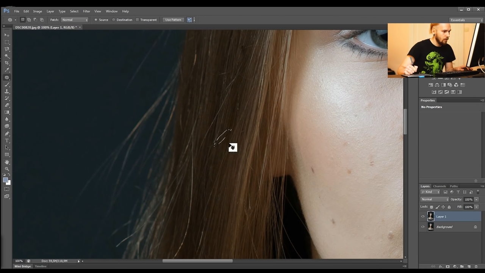Screen dimensions: 485x273
Task: Change the screen mode
Action: [7, 196]
